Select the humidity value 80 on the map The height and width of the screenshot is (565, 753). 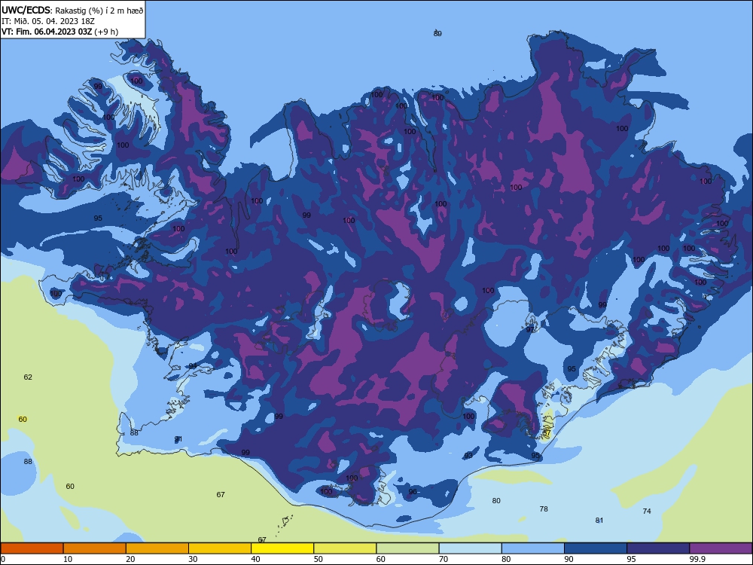[496, 501]
